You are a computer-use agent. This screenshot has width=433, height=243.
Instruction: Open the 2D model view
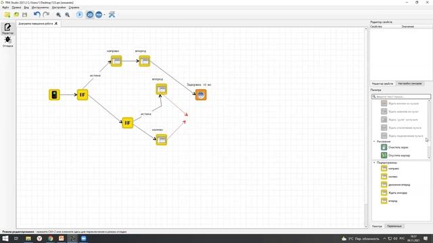(x=90, y=15)
